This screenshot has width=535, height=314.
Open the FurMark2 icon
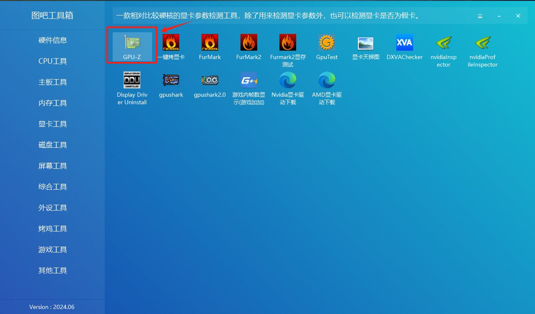pos(249,46)
